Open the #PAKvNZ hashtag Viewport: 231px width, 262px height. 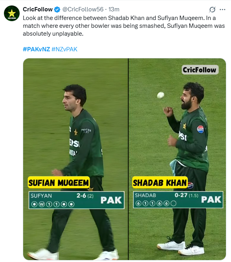click(x=37, y=49)
